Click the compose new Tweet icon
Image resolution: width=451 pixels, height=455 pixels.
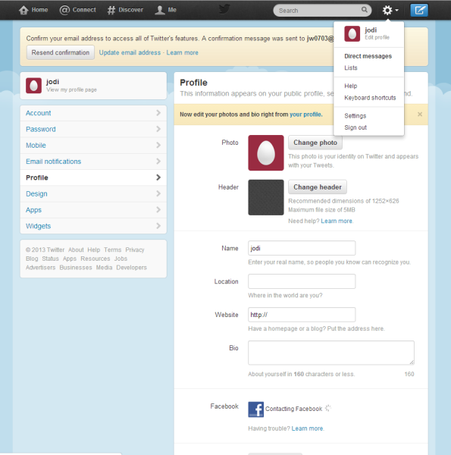point(419,11)
